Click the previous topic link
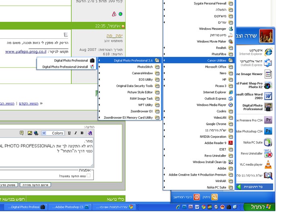Screen dimensions: 282x212 [x=29, y=103]
